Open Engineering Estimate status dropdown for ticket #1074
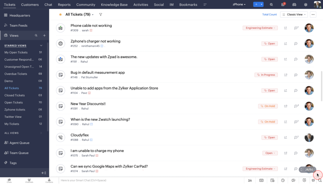 pos(260,168)
